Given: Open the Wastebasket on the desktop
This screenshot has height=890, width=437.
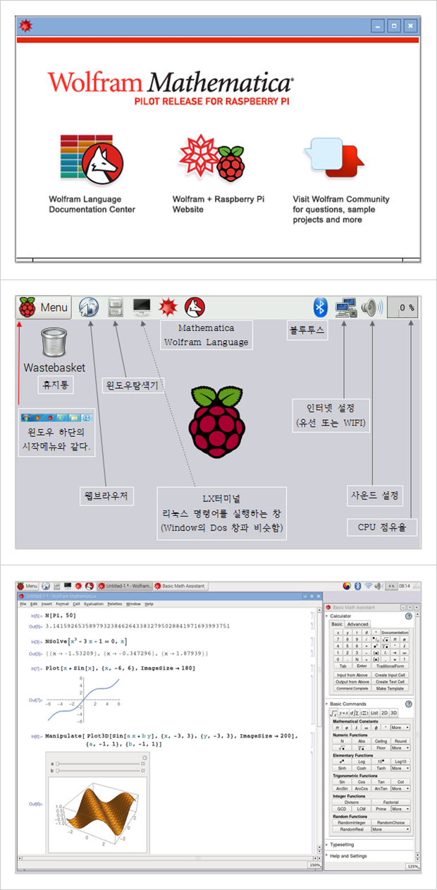Looking at the screenshot, I should click(x=54, y=342).
